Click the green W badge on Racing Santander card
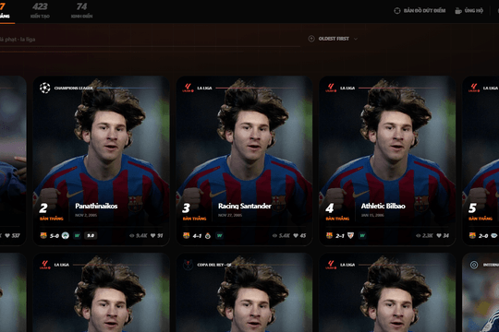499x332 pixels. [220, 235]
